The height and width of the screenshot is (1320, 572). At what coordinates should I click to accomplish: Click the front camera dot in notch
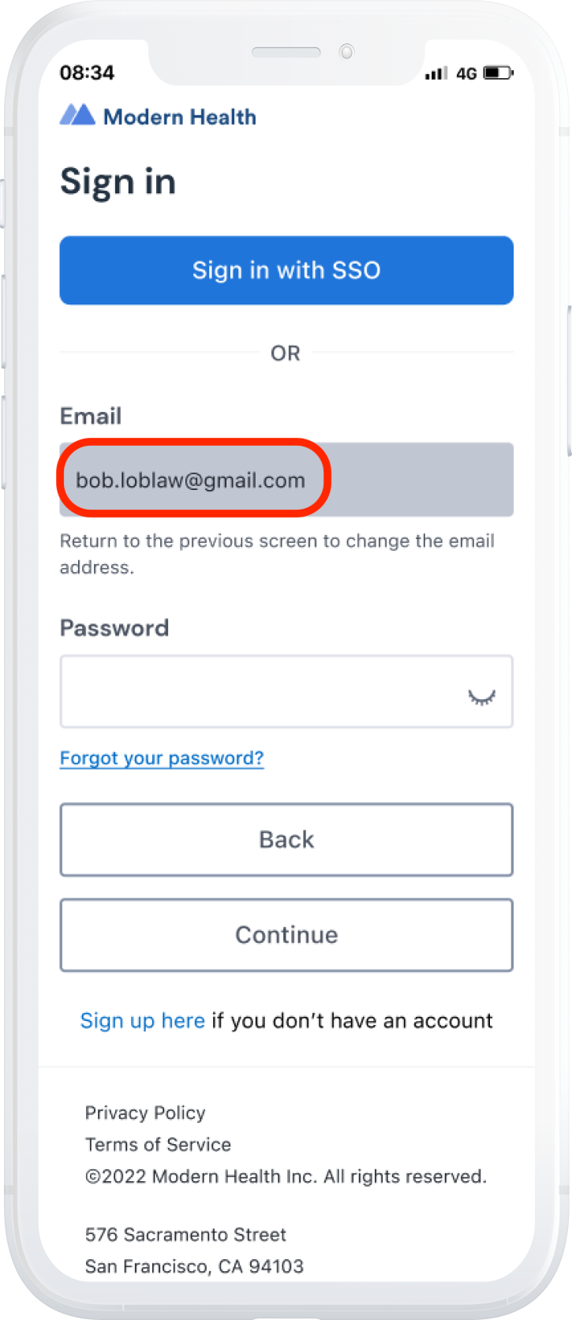pos(346,52)
